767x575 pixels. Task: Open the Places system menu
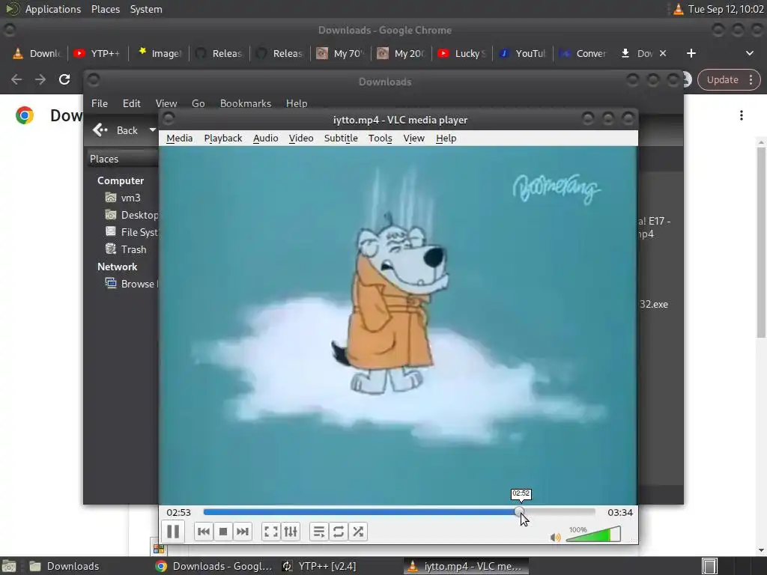pos(105,9)
